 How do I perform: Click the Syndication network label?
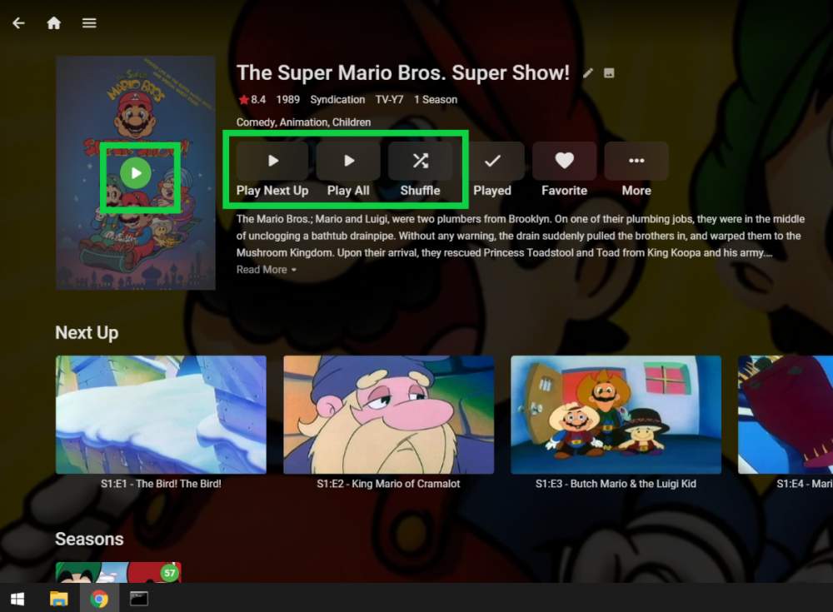point(337,99)
